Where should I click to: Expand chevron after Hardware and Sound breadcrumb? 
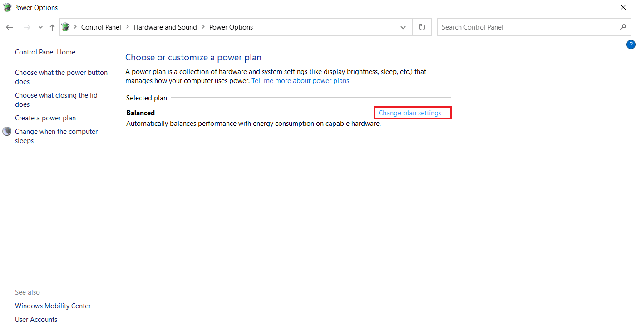point(203,27)
